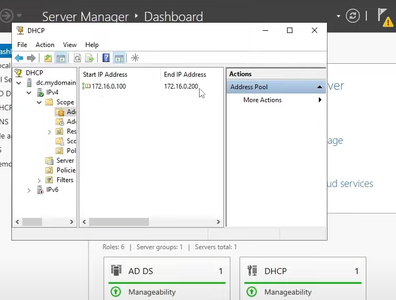Select the scope Policies tree item

click(66, 151)
